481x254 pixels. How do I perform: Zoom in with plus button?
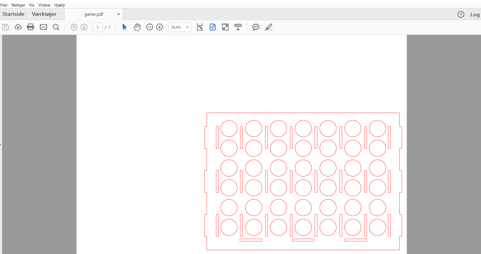(160, 27)
